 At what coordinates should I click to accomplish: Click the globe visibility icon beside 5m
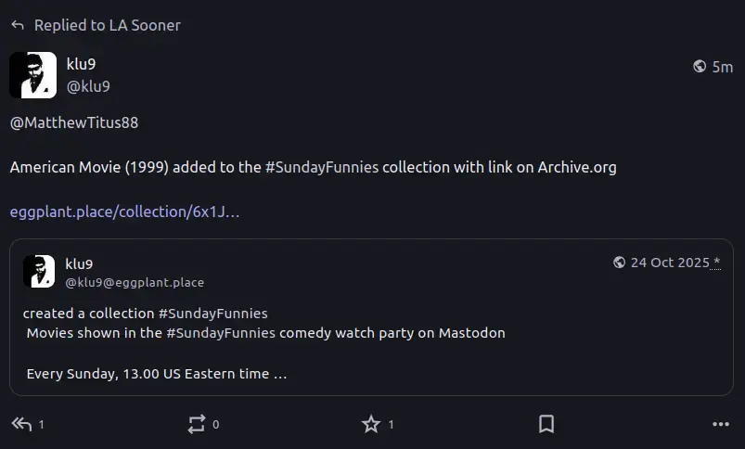coord(700,66)
